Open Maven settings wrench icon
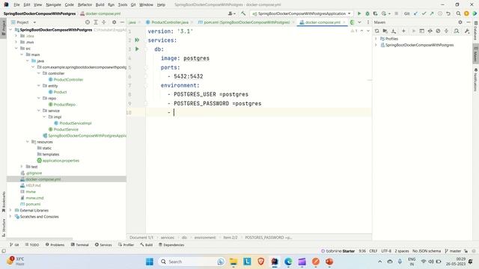This screenshot has height=269, width=479. coord(467,31)
